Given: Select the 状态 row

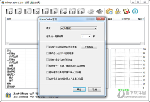Looking at the screenshot, I should click(22, 50).
